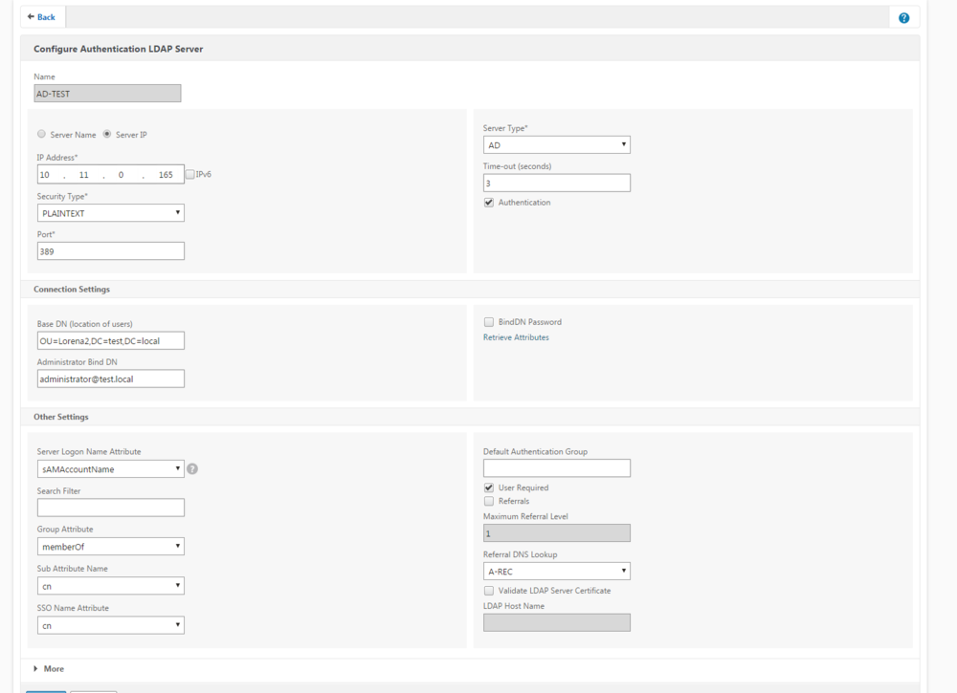957x693 pixels.
Task: Uncheck the User Required checkbox
Action: (488, 487)
